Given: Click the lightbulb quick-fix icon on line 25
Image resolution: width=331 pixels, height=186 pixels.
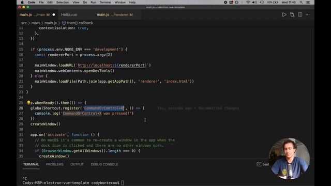Looking at the screenshot, I should coord(28,103).
